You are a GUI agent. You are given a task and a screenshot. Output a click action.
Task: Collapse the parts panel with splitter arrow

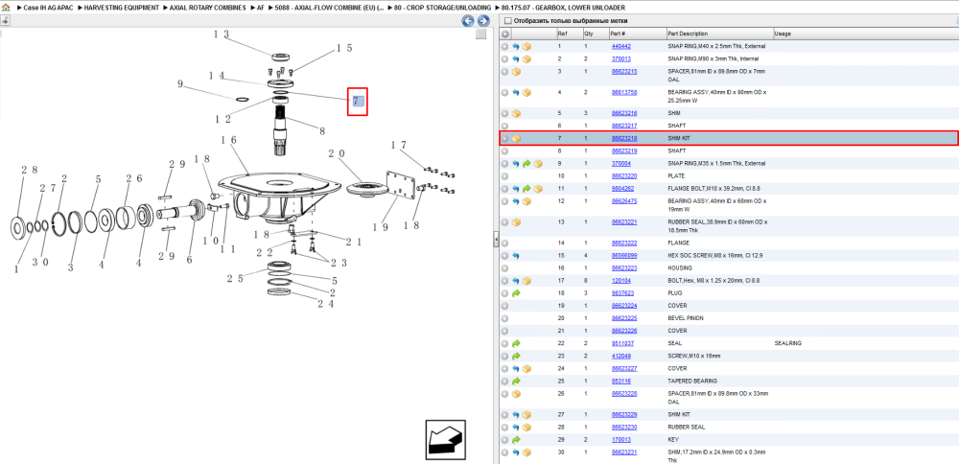pos(496,241)
